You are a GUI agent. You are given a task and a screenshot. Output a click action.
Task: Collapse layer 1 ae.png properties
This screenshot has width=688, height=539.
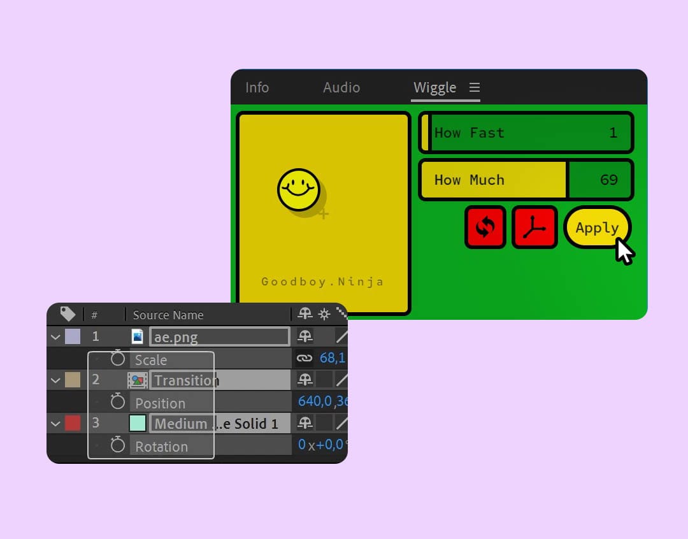55,337
